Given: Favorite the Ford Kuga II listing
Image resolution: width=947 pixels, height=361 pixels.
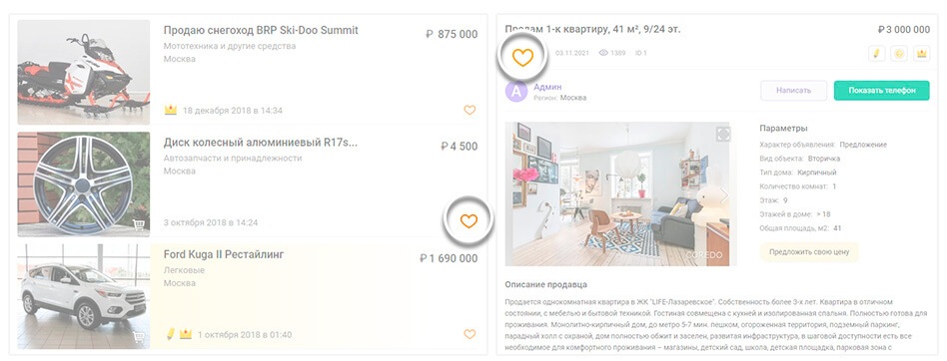Looking at the screenshot, I should (470, 334).
